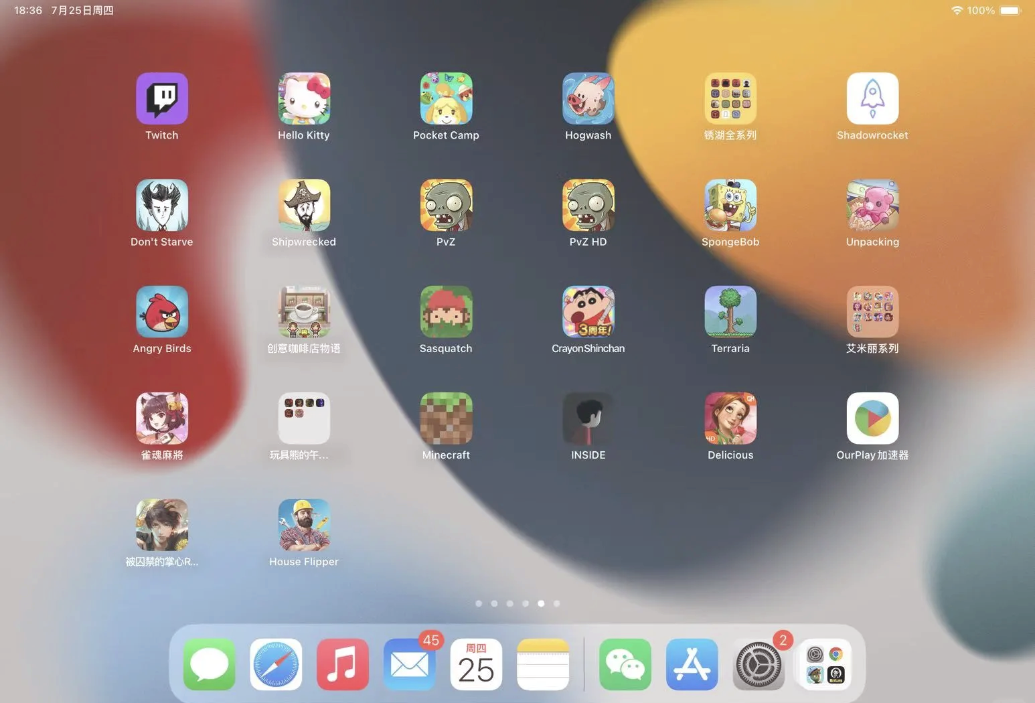This screenshot has width=1035, height=703.
Task: Launch the 雀魂麻将 game
Action: [162, 418]
